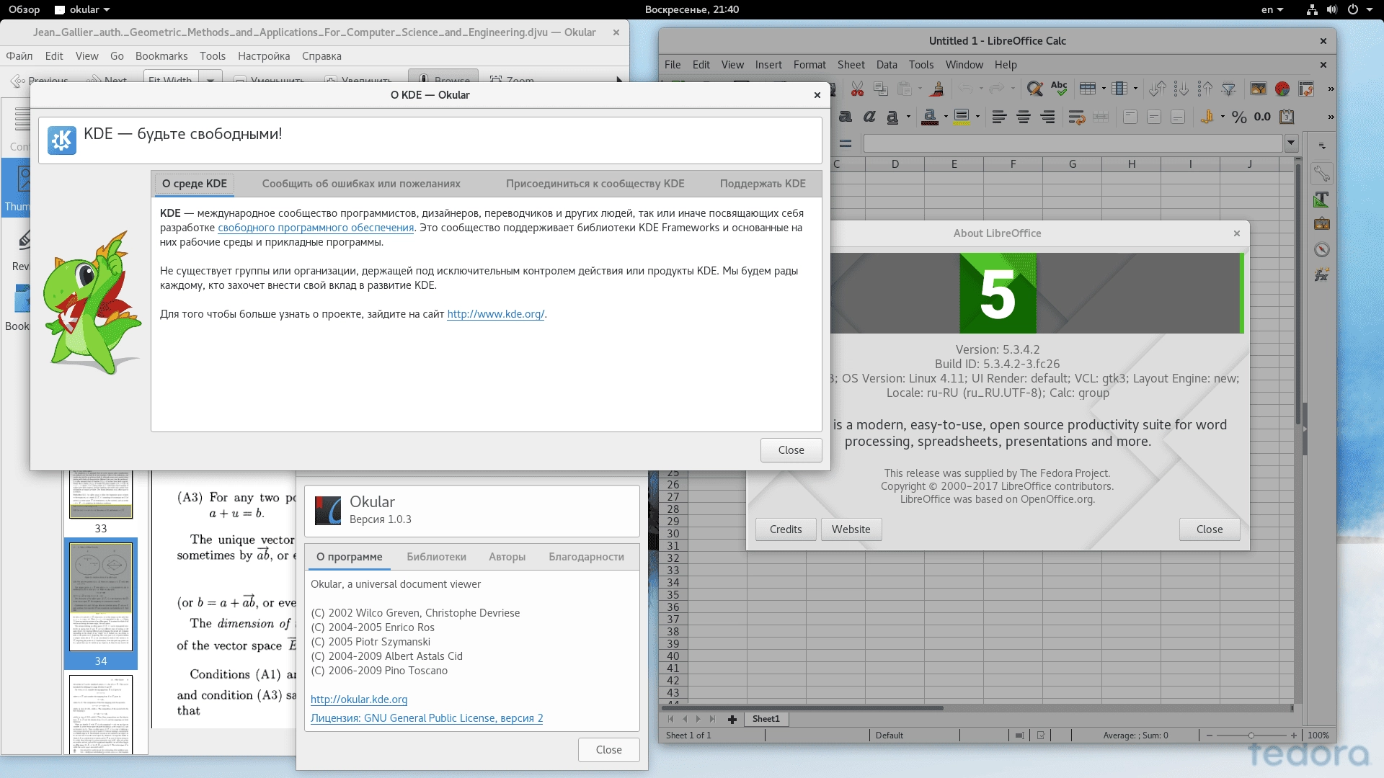
Task: Click the Center Horizontally icon in Calc
Action: [x=1024, y=117]
